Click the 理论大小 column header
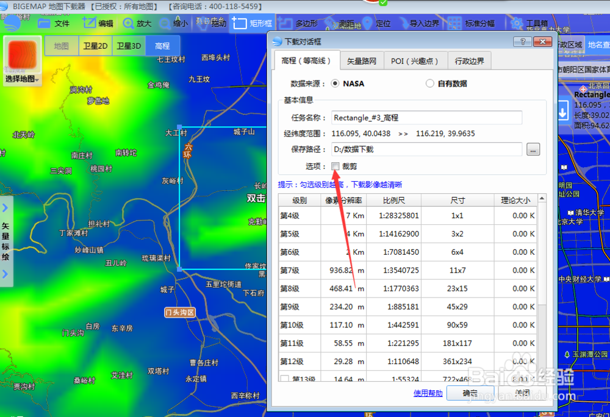 pos(515,200)
